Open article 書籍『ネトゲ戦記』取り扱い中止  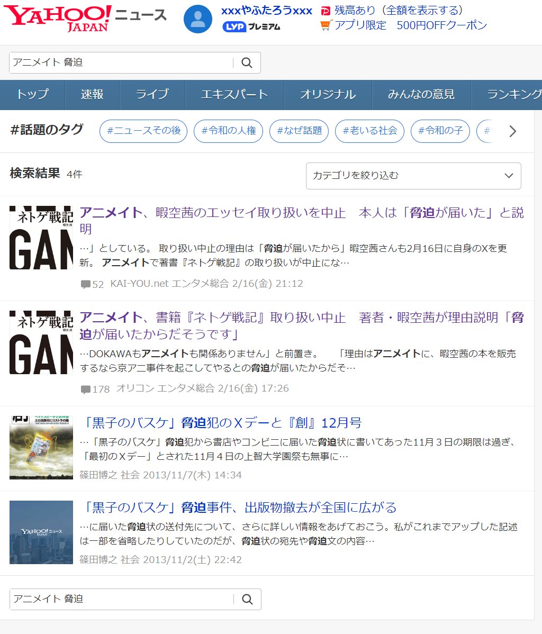point(301,326)
